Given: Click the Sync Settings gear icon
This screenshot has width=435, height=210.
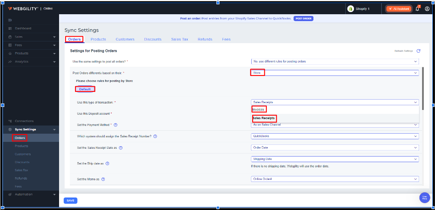Looking at the screenshot, I should coord(10,129).
